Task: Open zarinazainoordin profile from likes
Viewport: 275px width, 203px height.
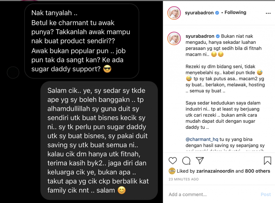Action: pos(215,171)
